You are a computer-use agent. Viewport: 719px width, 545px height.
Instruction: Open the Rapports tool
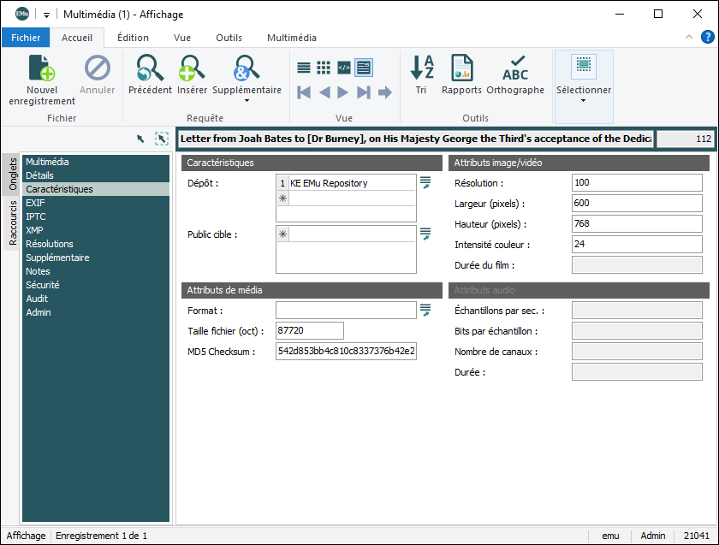461,68
